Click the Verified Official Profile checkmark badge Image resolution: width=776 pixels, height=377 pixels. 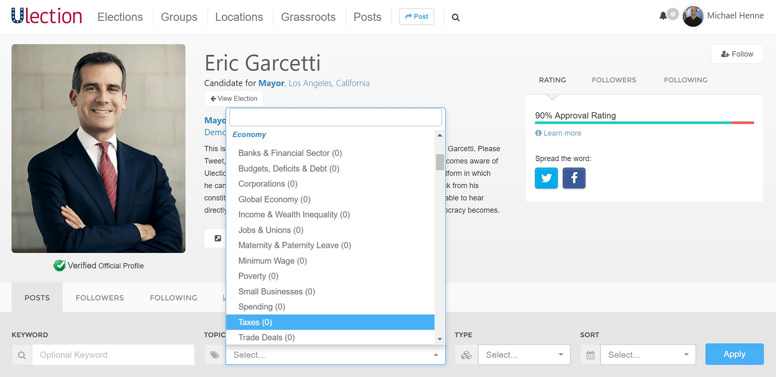click(60, 266)
